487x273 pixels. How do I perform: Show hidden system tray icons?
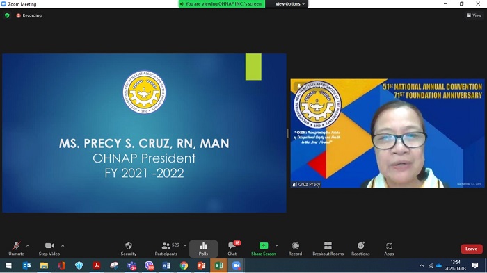point(422,266)
